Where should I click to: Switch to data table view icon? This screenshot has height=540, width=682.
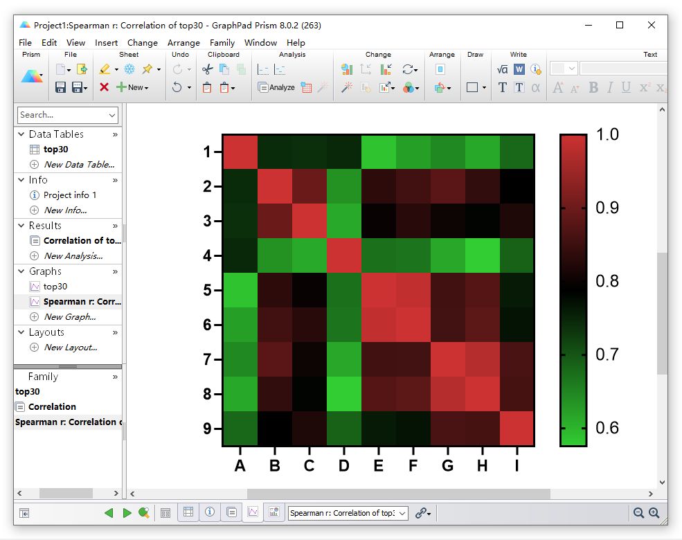click(x=188, y=512)
